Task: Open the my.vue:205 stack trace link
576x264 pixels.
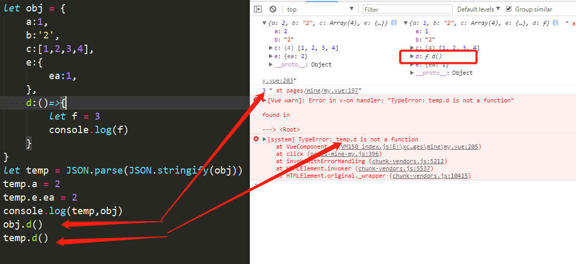Action: click(x=409, y=147)
